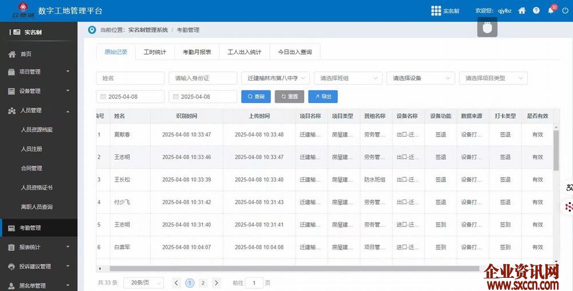Expand 报表统计 sidebar menu
Image resolution: width=573 pixels, height=291 pixels.
pos(68,247)
